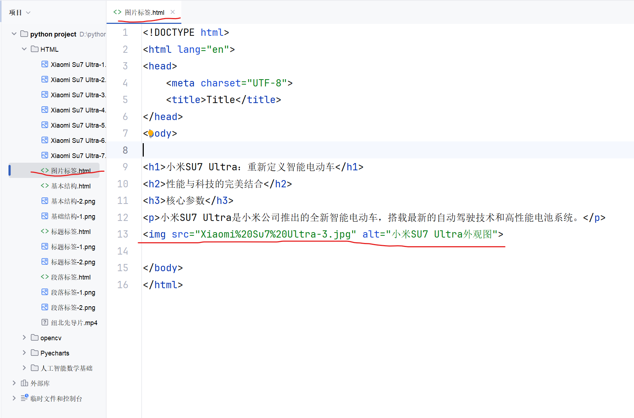The width and height of the screenshot is (634, 418).
Task: Click the image icon of 段落标签-2.png
Action: (45, 307)
